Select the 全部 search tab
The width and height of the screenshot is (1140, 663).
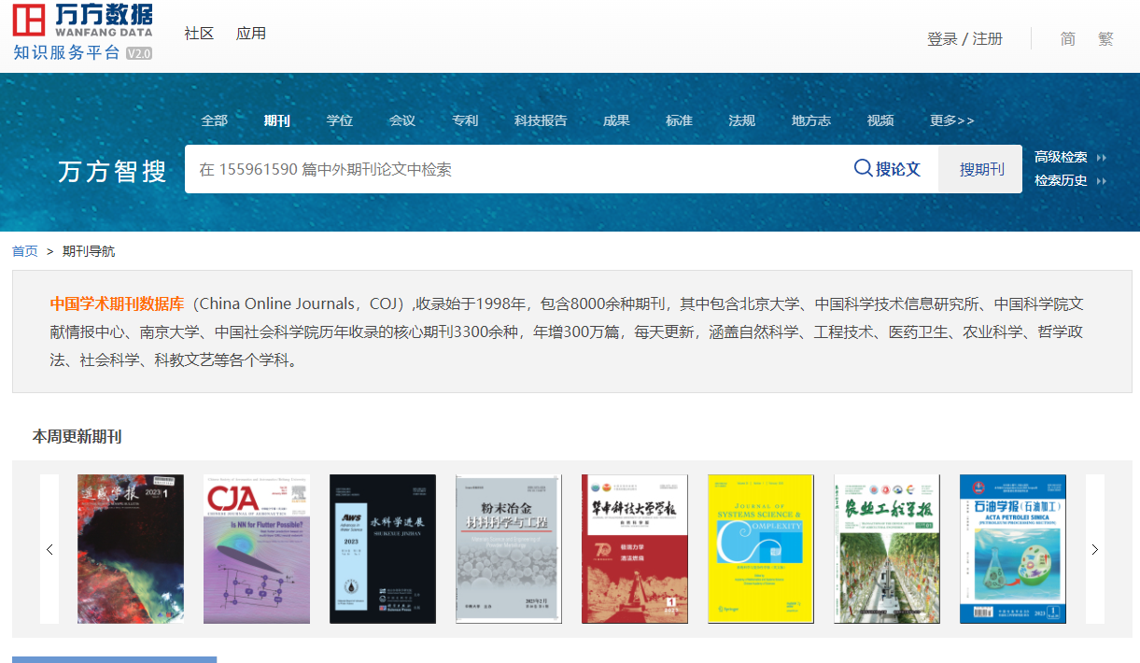click(x=214, y=120)
